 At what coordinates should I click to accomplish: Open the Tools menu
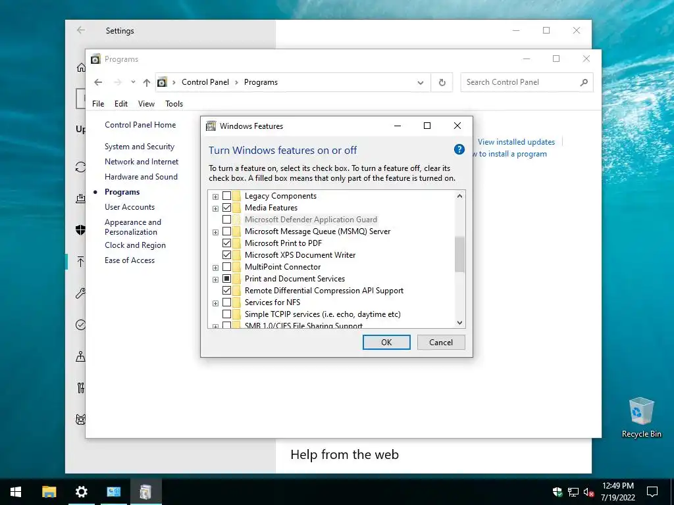coord(174,104)
